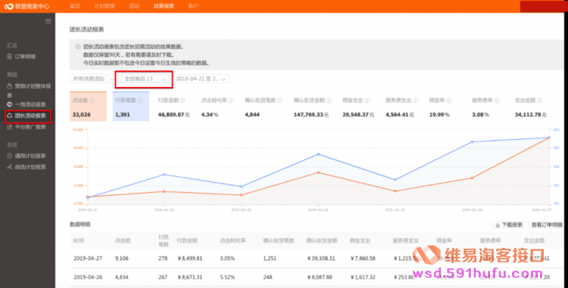
Task: Click info icon beside 点击数 metric
Action: pyautogui.click(x=92, y=101)
